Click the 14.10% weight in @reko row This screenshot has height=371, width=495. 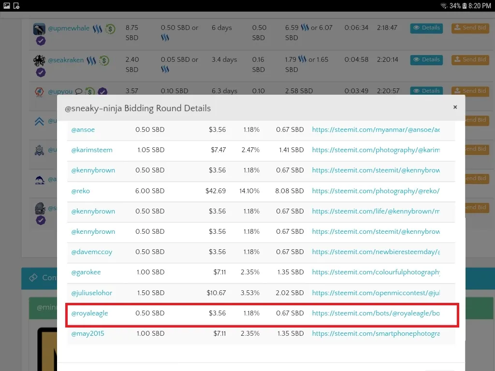(x=249, y=191)
